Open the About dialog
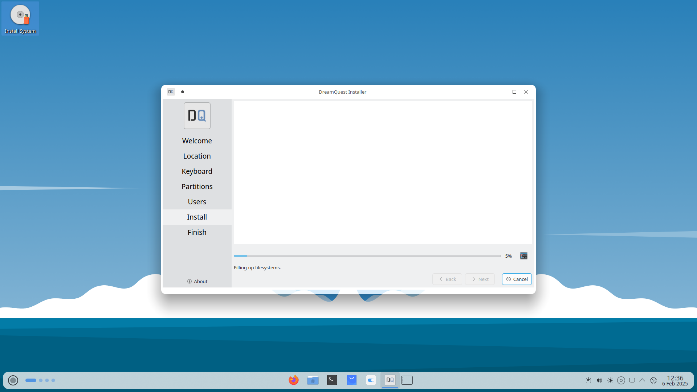This screenshot has width=697, height=392. coord(197,281)
